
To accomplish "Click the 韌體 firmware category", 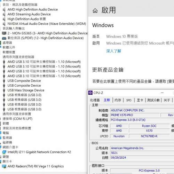I will [x=6, y=124].
